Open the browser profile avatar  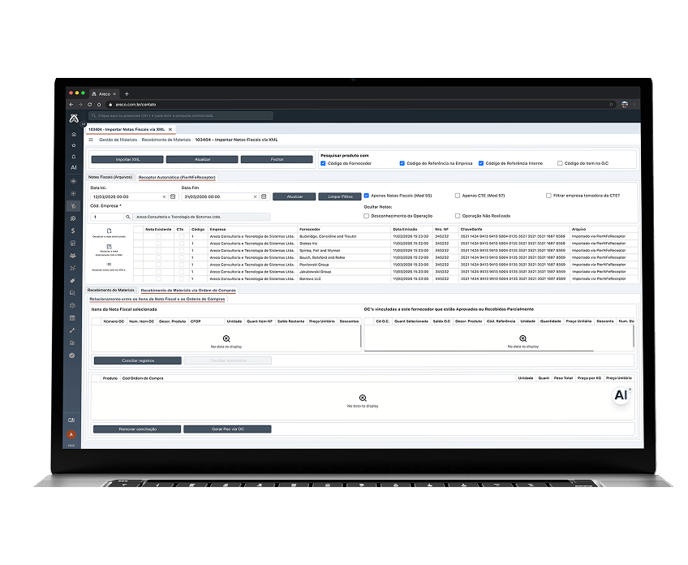(x=625, y=105)
